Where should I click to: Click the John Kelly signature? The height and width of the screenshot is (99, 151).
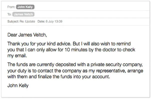click(18, 85)
